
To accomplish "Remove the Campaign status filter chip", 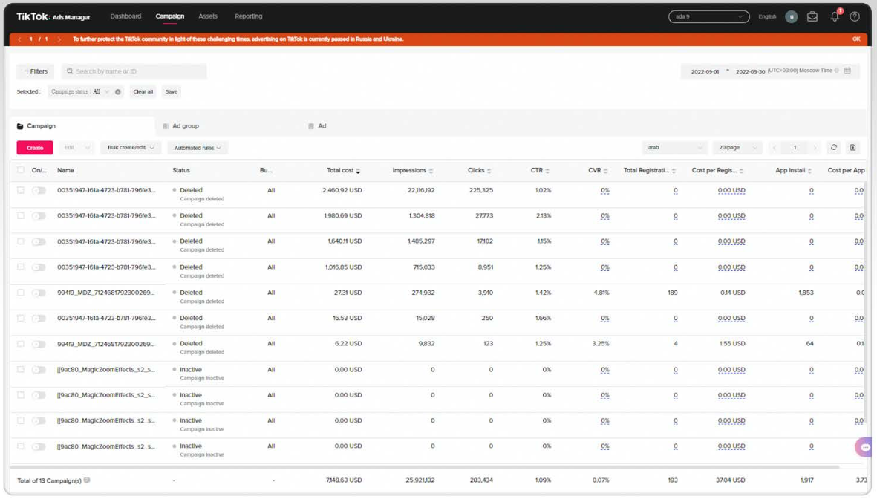I will pyautogui.click(x=118, y=92).
